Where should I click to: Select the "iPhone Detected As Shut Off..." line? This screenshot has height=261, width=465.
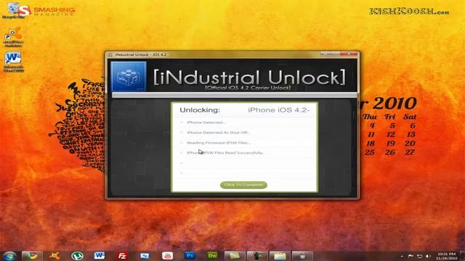coord(218,133)
